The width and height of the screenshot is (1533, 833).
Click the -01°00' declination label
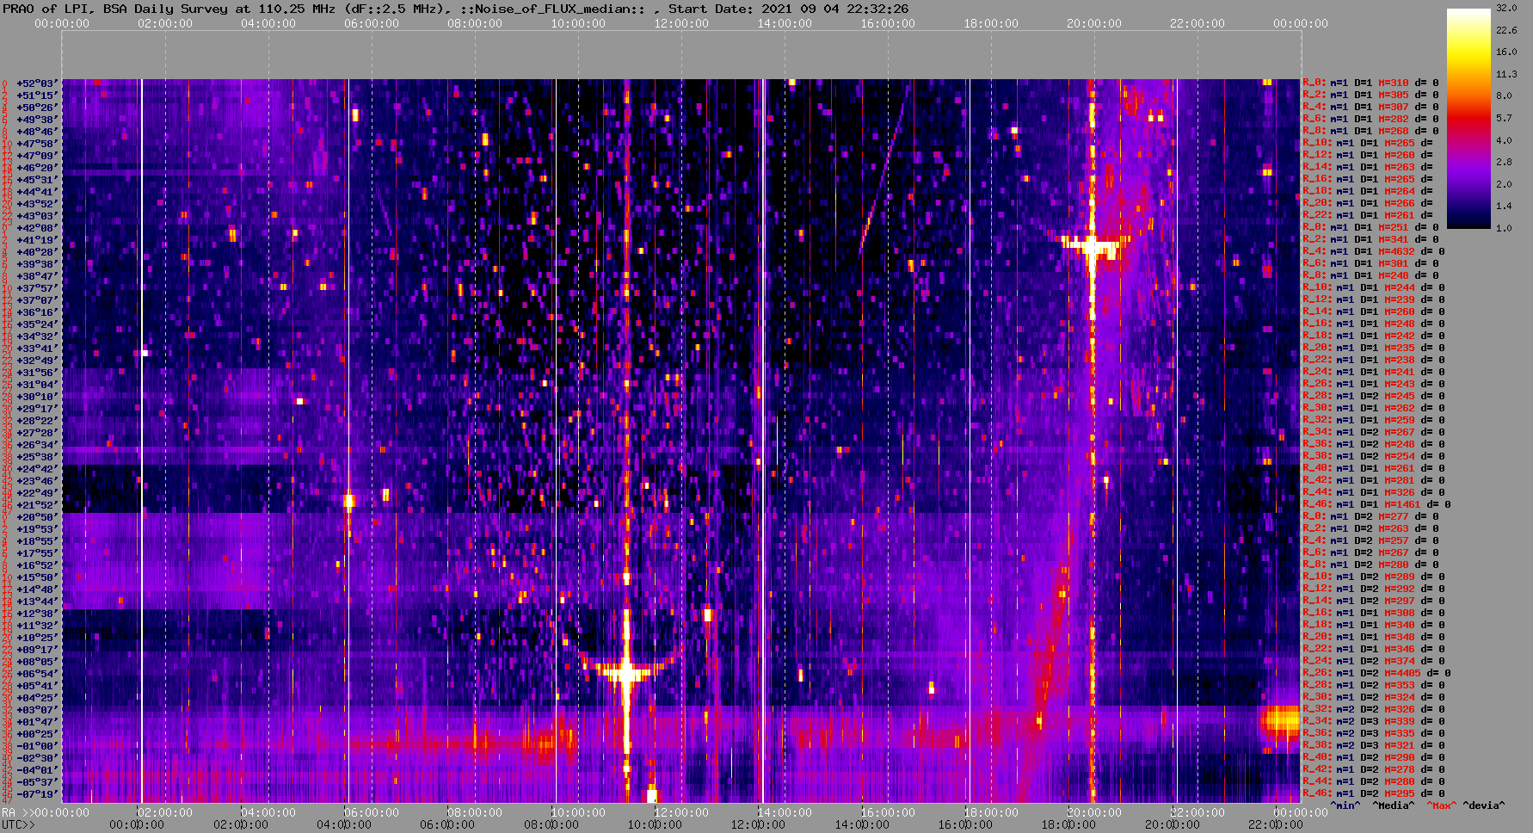(37, 745)
